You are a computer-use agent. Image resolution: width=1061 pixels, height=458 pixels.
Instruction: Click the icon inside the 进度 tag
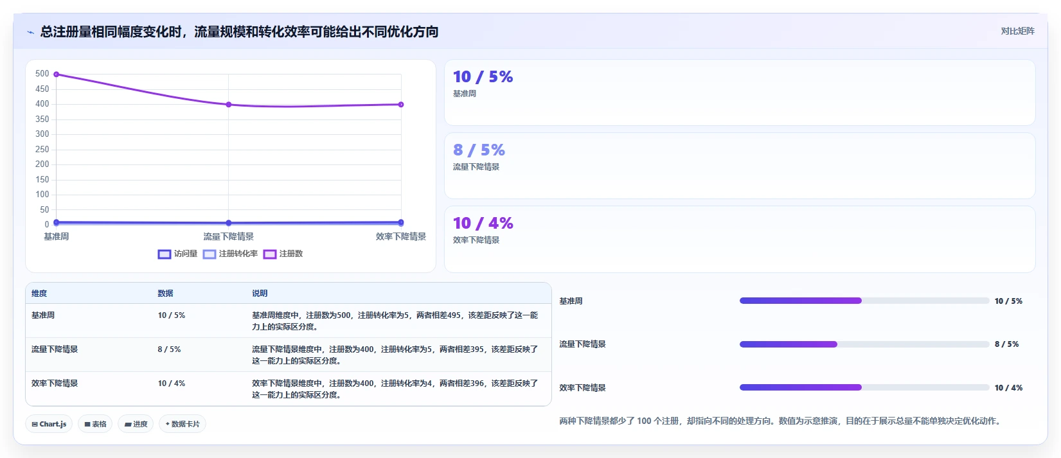pos(128,425)
